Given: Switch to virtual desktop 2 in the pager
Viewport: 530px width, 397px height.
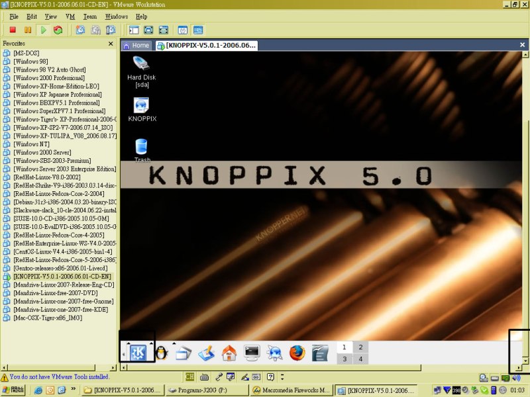Looking at the screenshot, I should click(360, 347).
